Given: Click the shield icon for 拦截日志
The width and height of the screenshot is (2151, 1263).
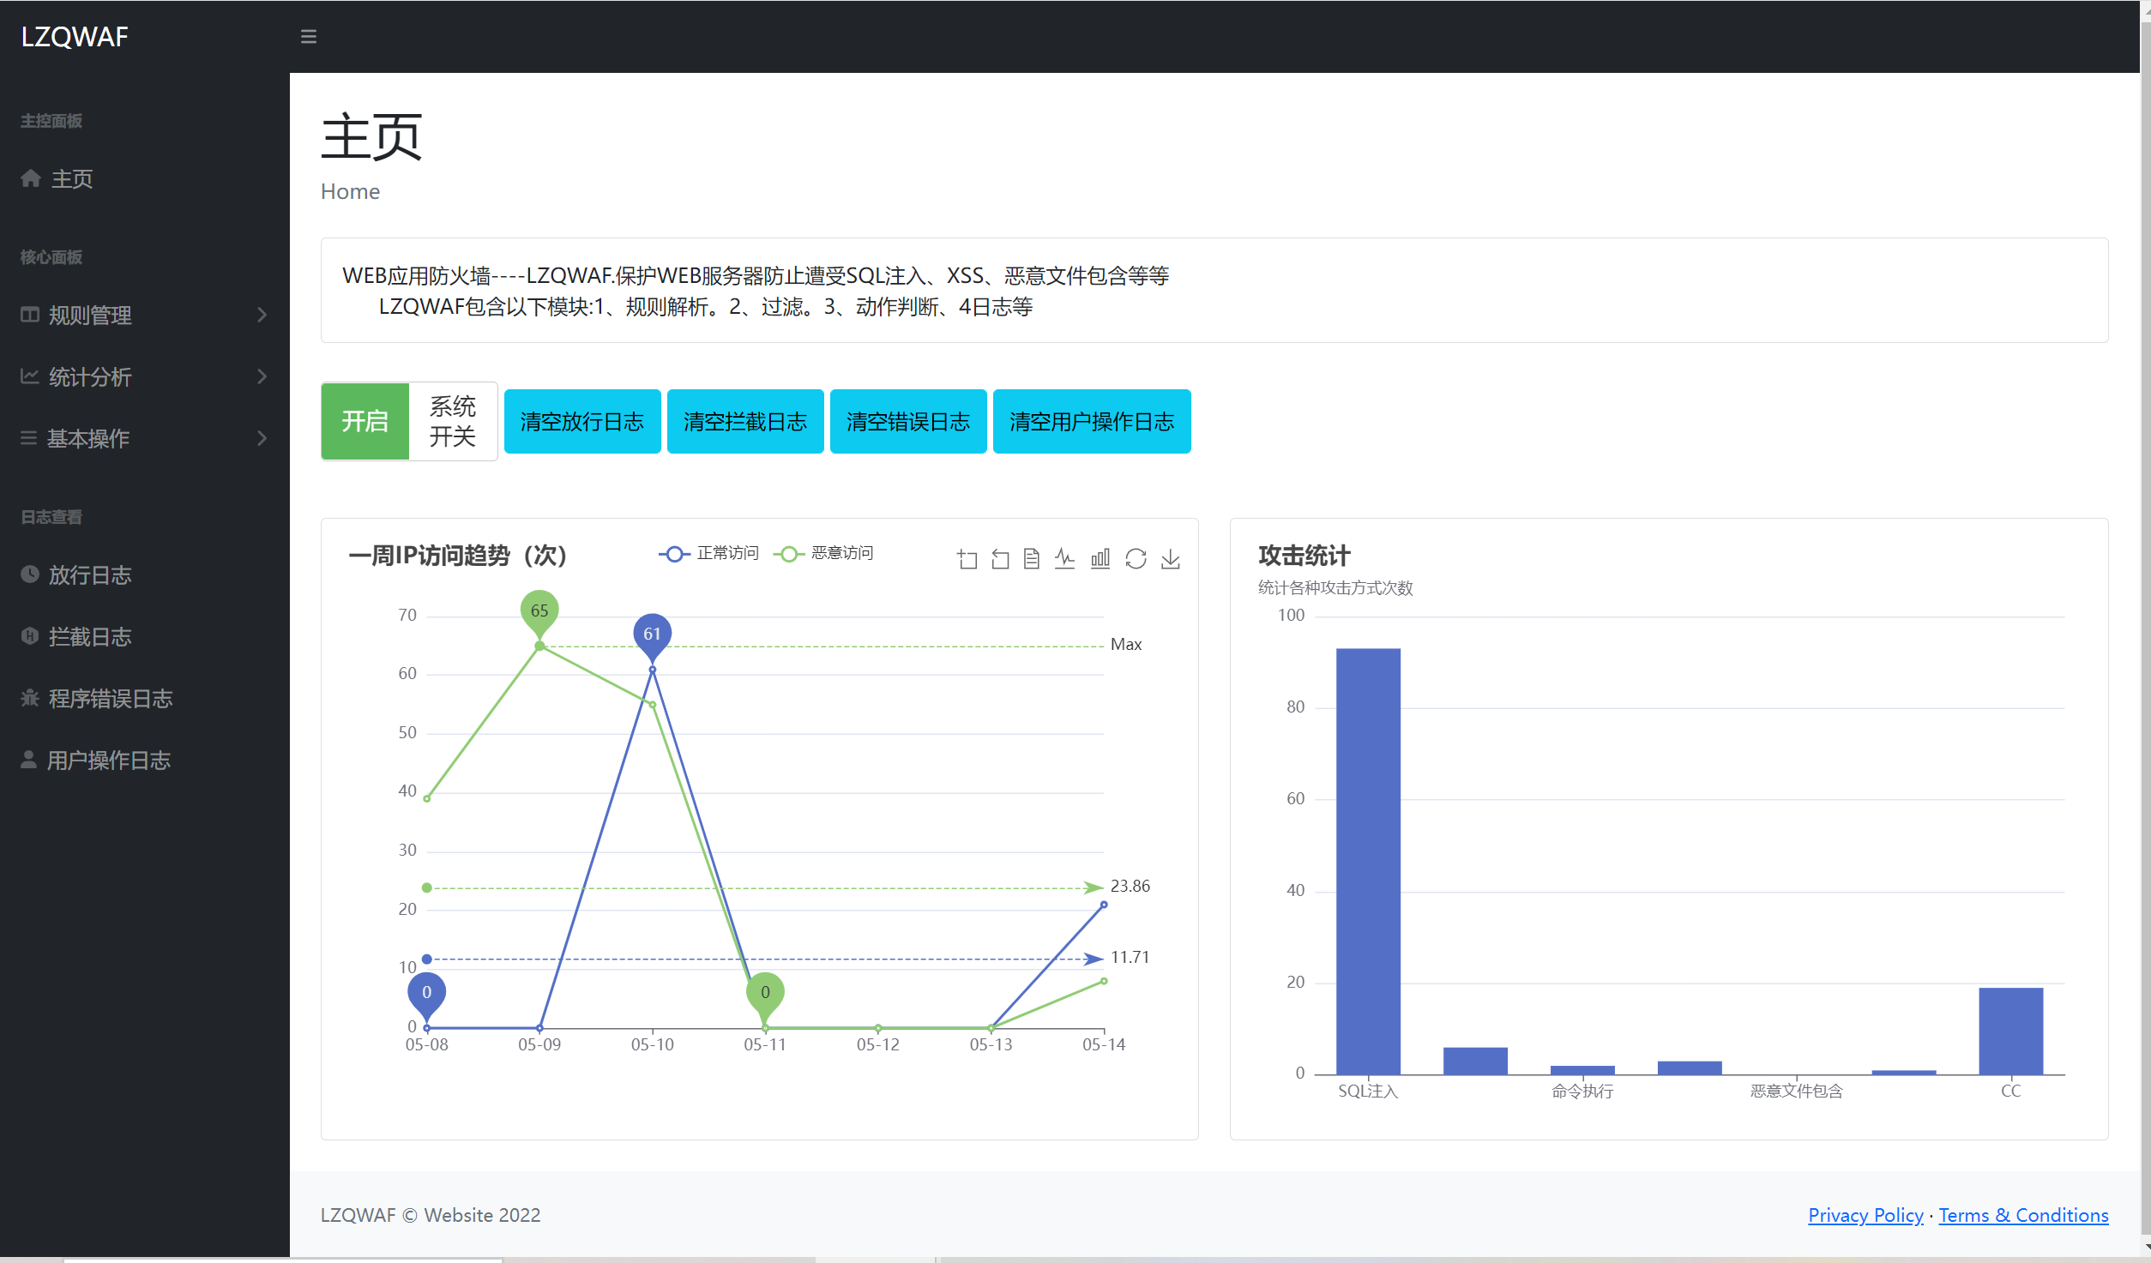Looking at the screenshot, I should tap(30, 636).
